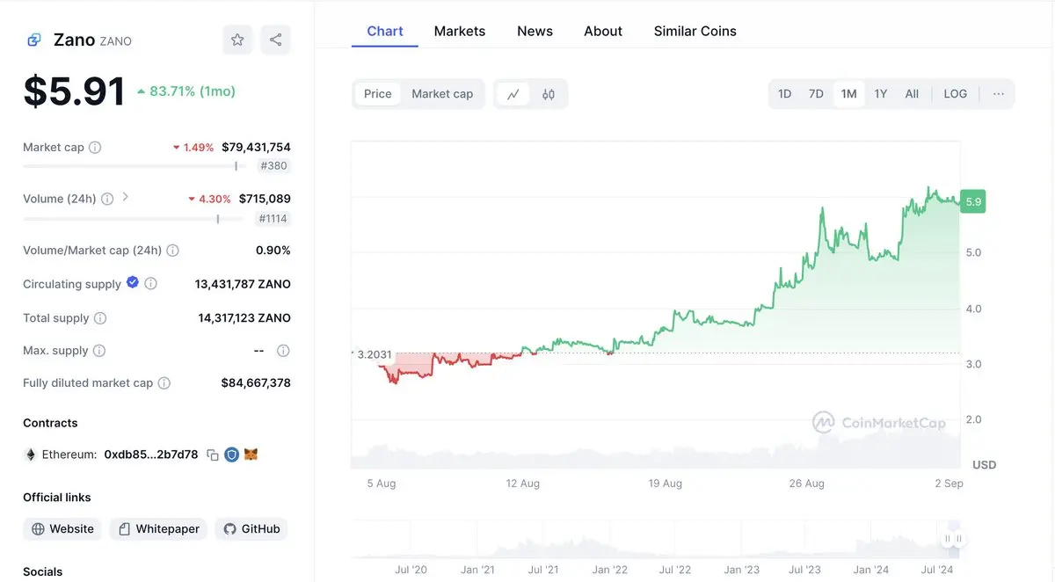Select the Price chart toggle
The width and height of the screenshot is (1055, 582).
point(378,94)
